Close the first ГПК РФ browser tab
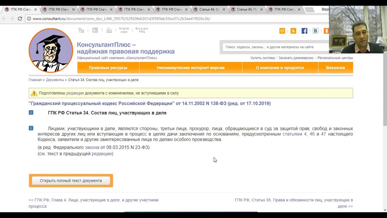387x218 pixels. 35,9
